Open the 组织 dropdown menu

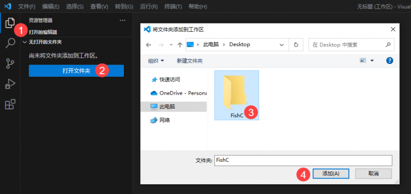(x=156, y=61)
